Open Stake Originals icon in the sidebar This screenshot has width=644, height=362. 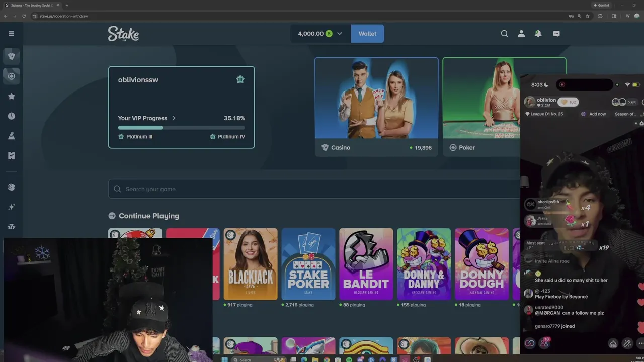coord(11,187)
